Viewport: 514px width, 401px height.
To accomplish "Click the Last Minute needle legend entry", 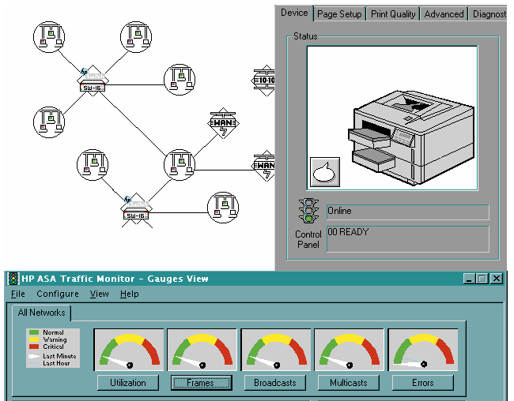I will pos(52,356).
